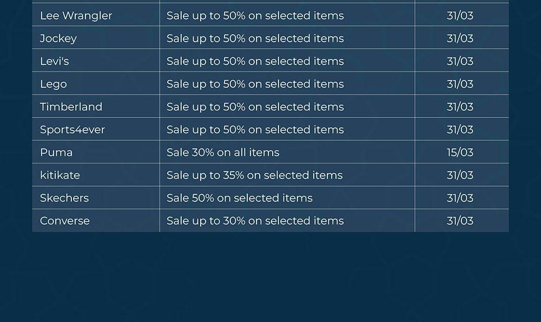
Task: Select the Lego brand cell
Action: [x=54, y=84]
